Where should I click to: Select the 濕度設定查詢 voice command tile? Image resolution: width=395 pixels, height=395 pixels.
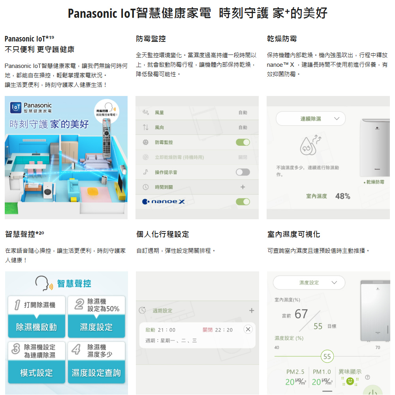click(96, 372)
